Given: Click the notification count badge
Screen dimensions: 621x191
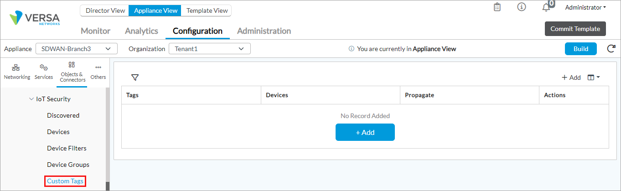Looking at the screenshot, I should pyautogui.click(x=551, y=4).
